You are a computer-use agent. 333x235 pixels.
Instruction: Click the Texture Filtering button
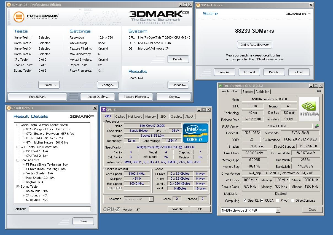(x=136, y=97)
